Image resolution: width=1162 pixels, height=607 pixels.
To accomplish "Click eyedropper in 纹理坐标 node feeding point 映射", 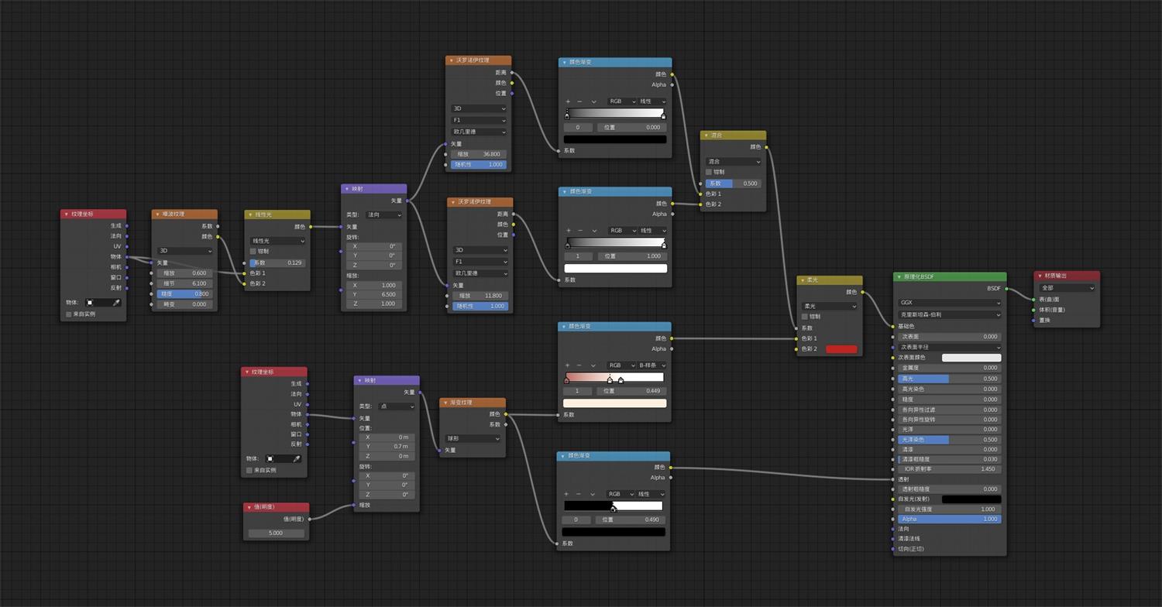I will point(296,458).
